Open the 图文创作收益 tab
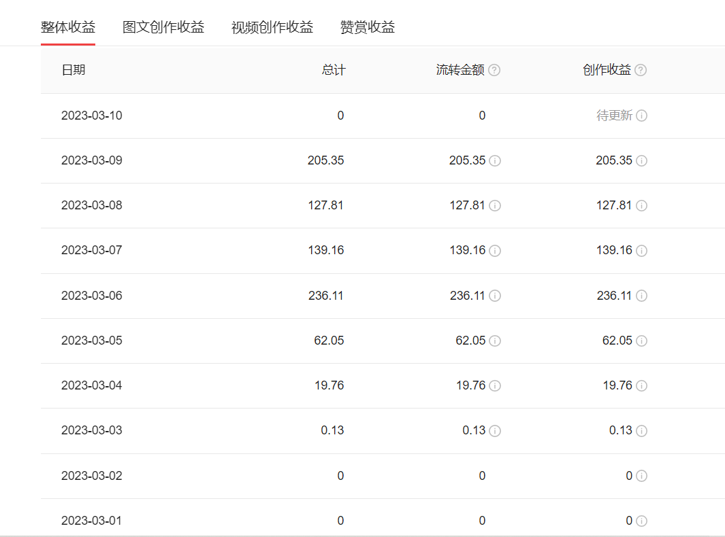Screen dimensions: 725x537 [163, 27]
